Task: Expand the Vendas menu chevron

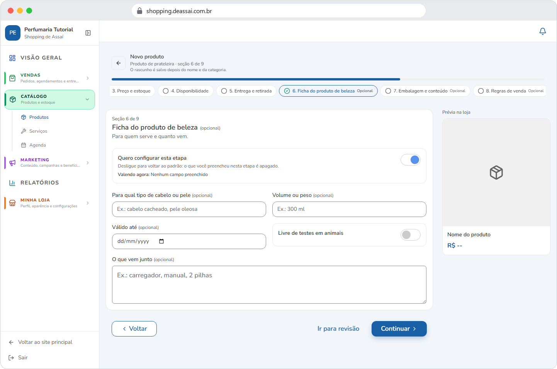Action: [88, 78]
